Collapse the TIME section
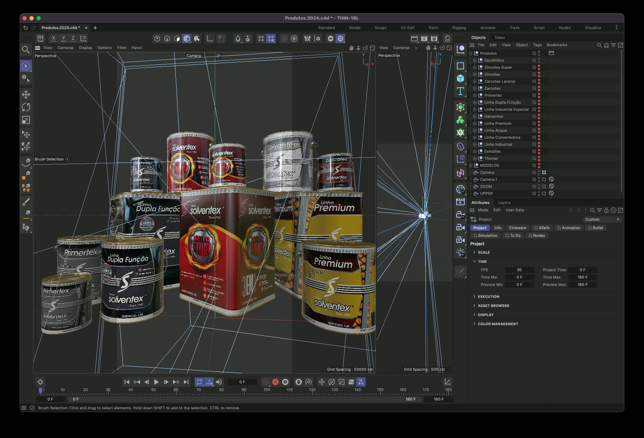The image size is (644, 438). [x=474, y=261]
